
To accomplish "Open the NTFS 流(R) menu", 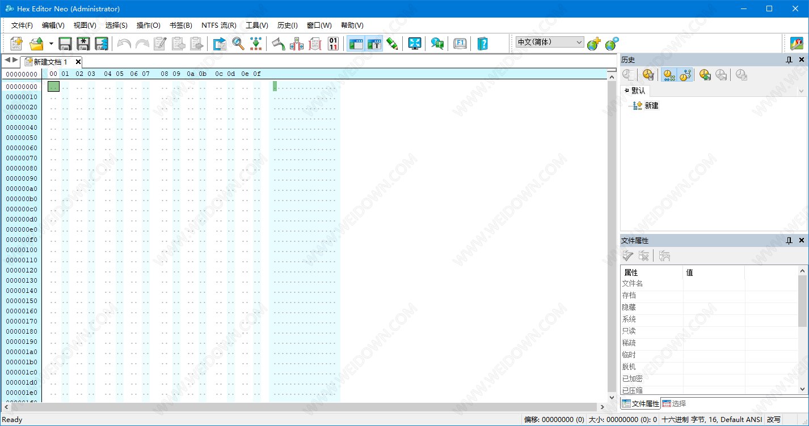I will tap(219, 25).
